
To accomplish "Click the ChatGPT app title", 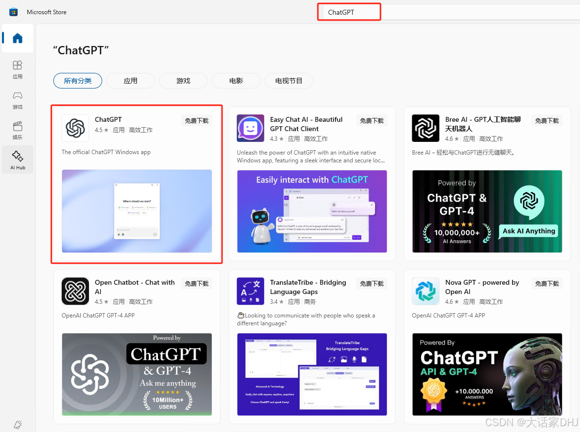I will [109, 119].
